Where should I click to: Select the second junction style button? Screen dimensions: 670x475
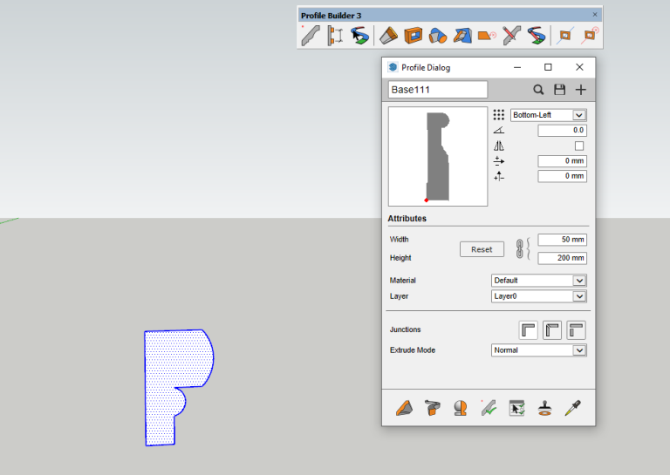click(552, 330)
